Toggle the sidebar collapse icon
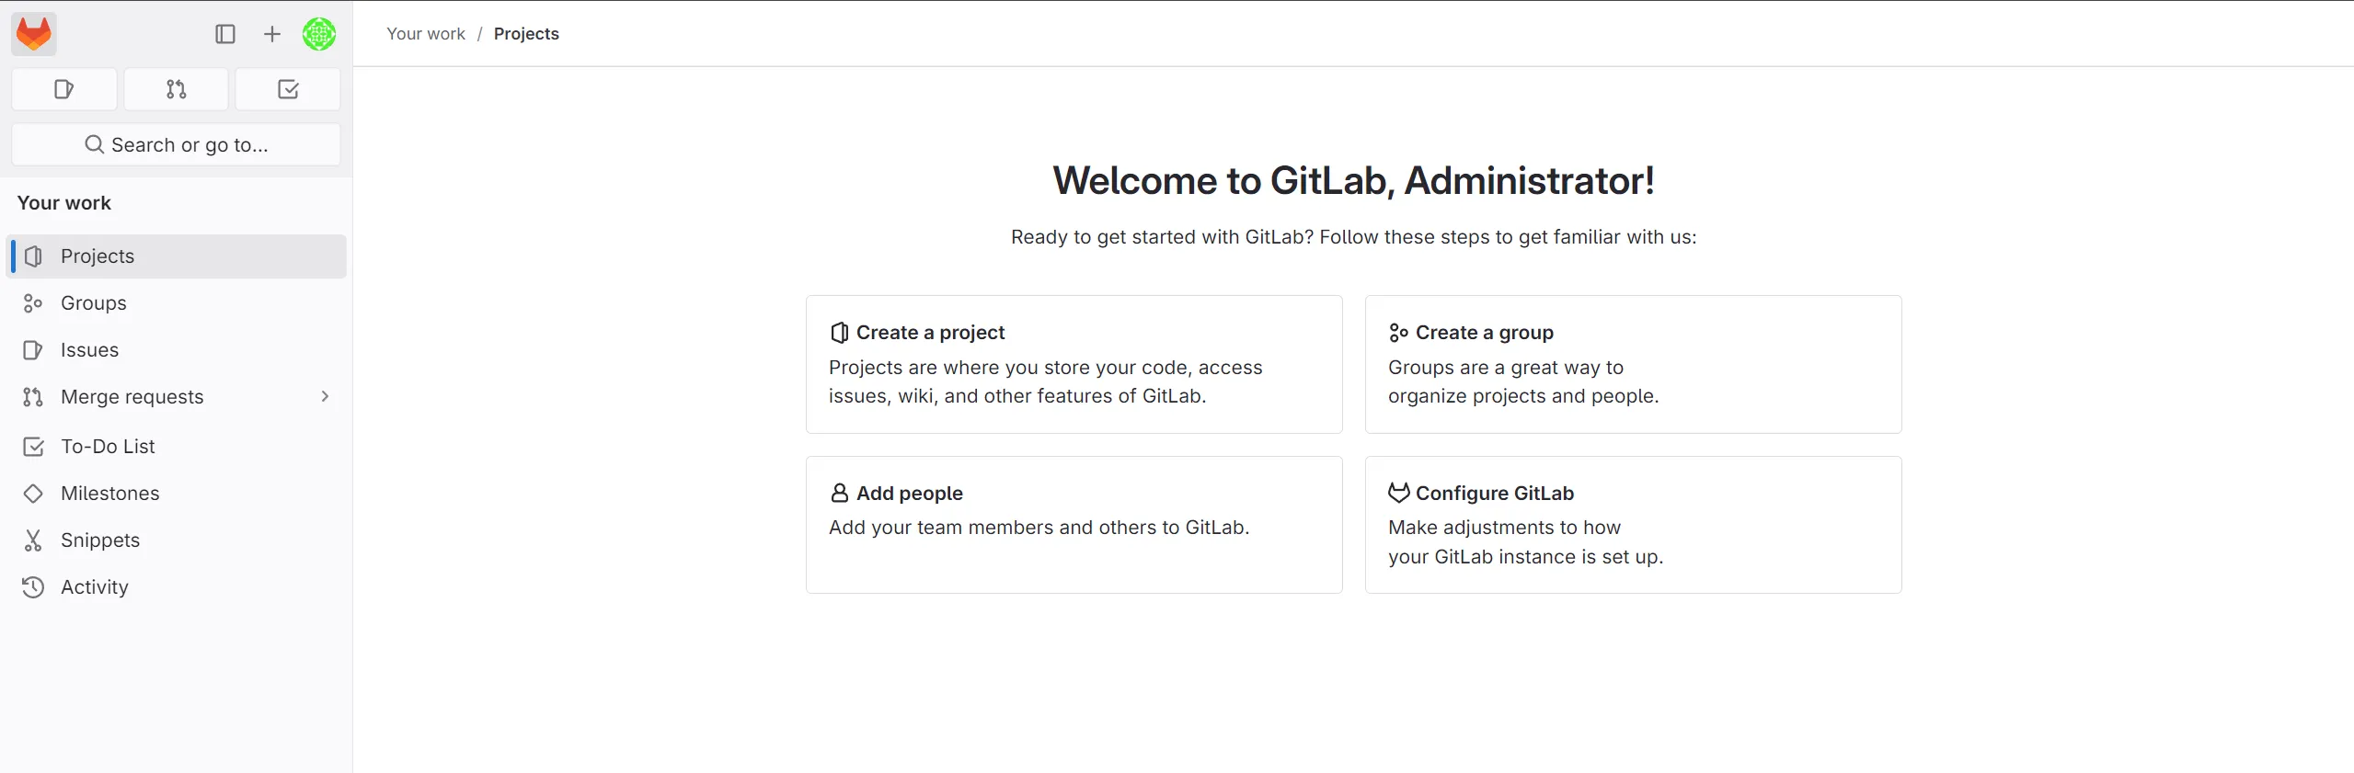Screen dimensions: 2354x773 click(x=225, y=34)
